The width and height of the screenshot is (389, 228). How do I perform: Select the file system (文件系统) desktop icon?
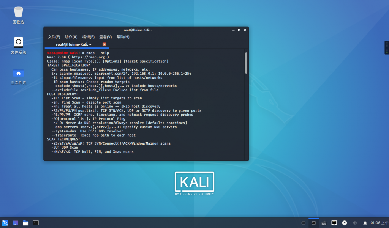[x=18, y=46]
